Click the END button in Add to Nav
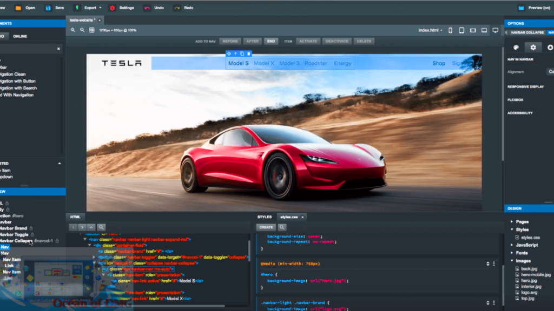The height and width of the screenshot is (311, 554). point(271,41)
